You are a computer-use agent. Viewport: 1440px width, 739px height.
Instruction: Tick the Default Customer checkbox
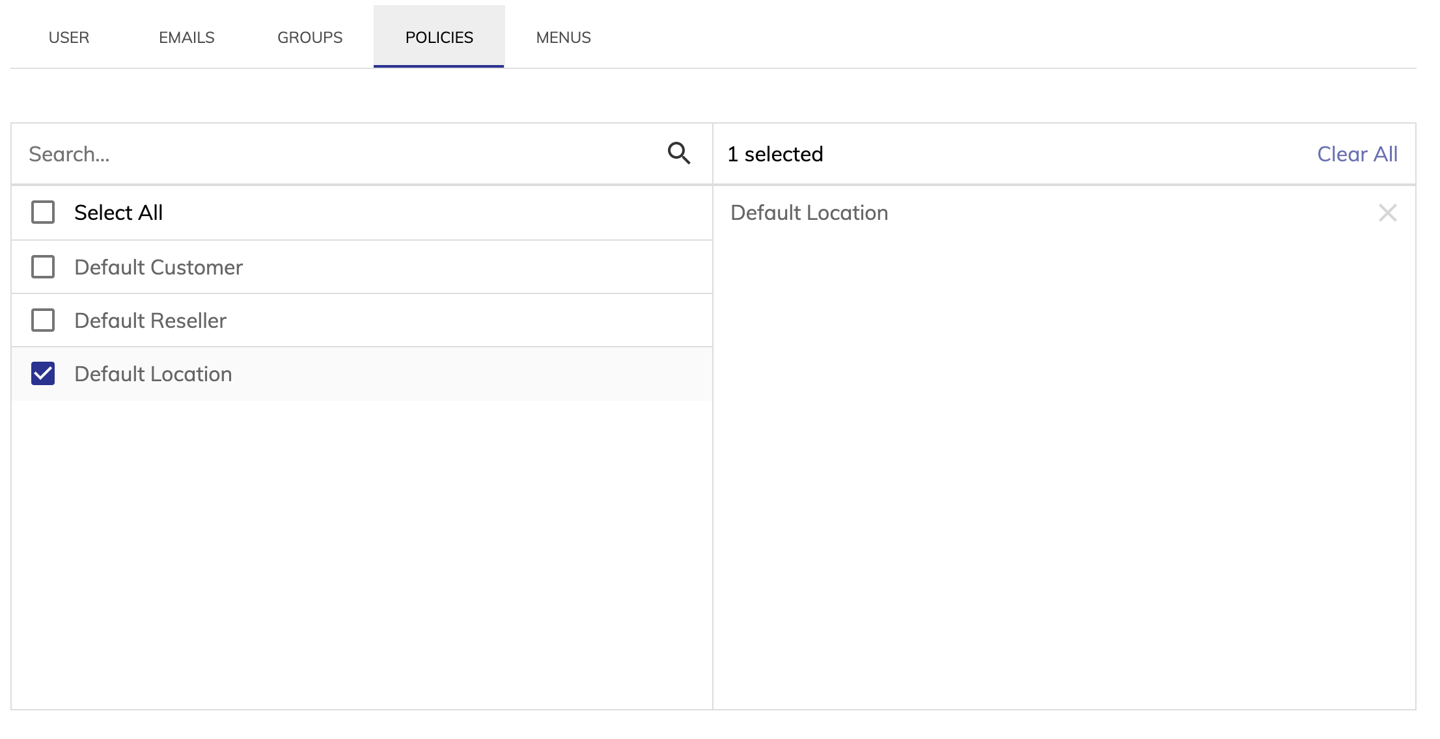pos(43,267)
